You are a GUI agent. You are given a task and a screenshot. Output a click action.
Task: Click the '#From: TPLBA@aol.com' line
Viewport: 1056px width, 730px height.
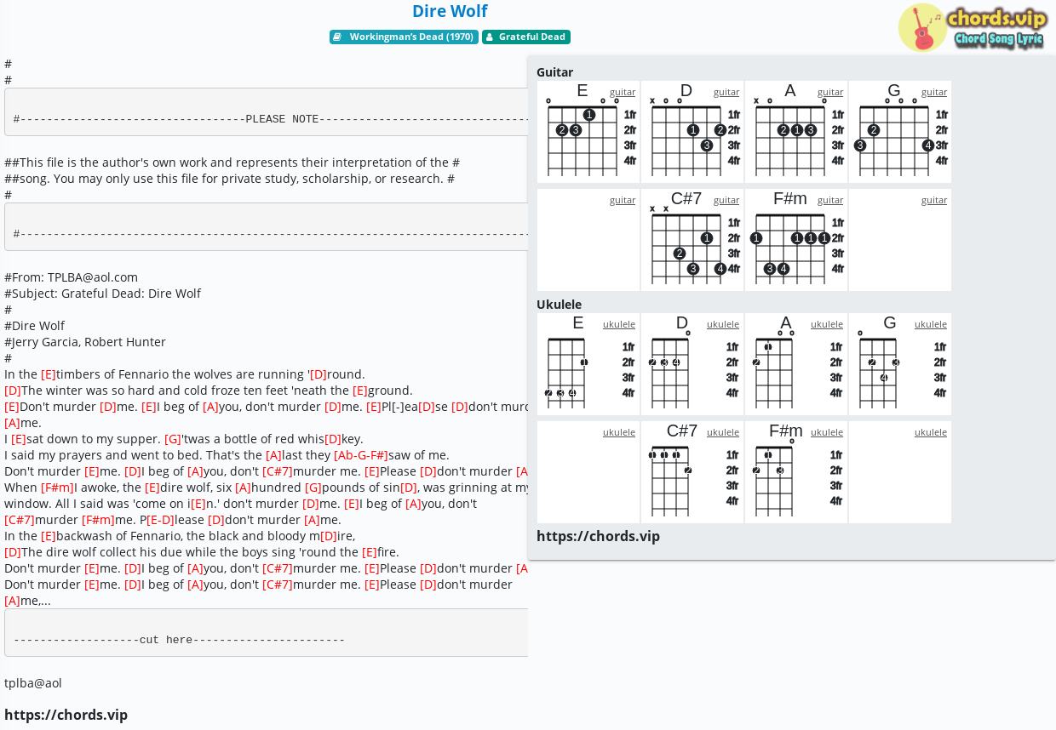pyautogui.click(x=71, y=277)
